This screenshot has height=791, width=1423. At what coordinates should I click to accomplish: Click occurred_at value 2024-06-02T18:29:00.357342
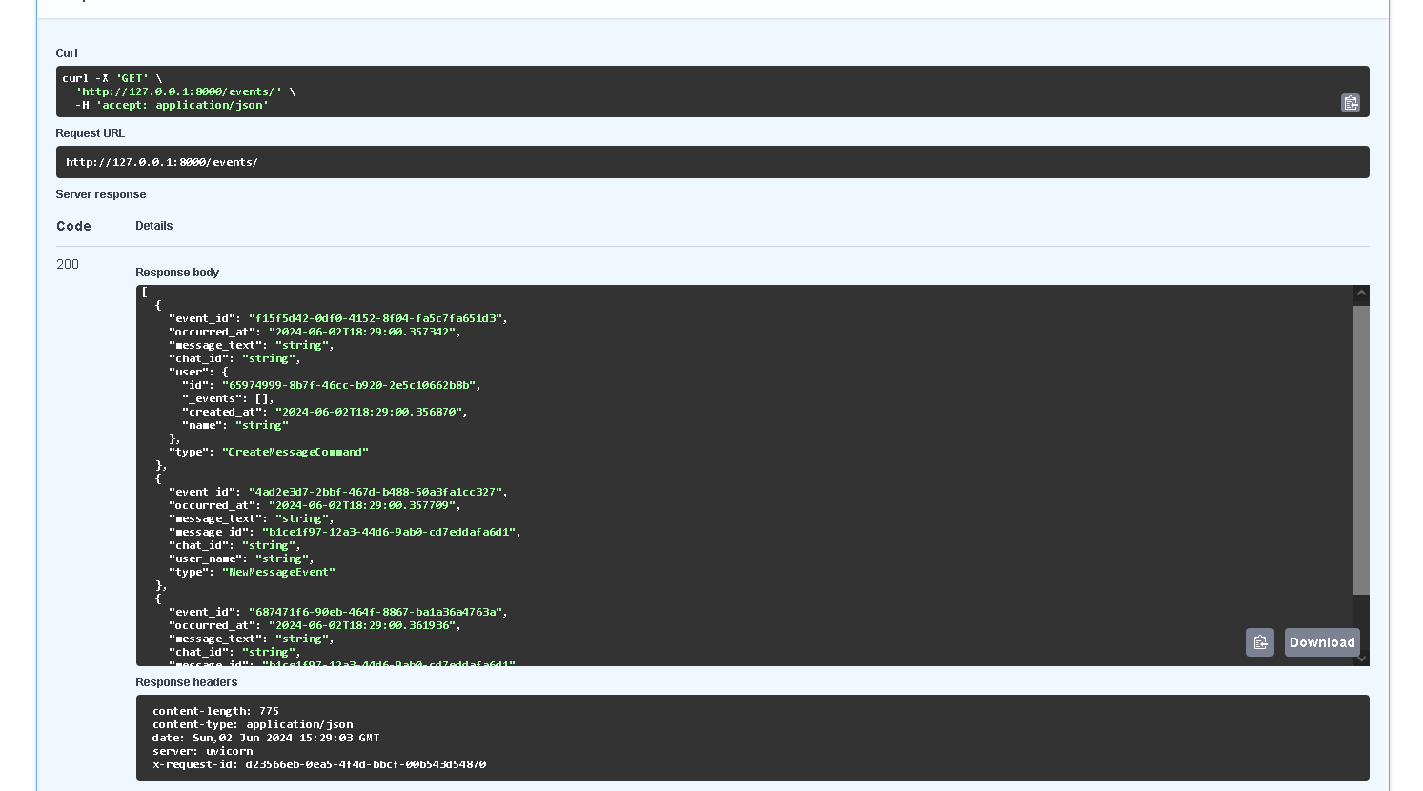[362, 332]
